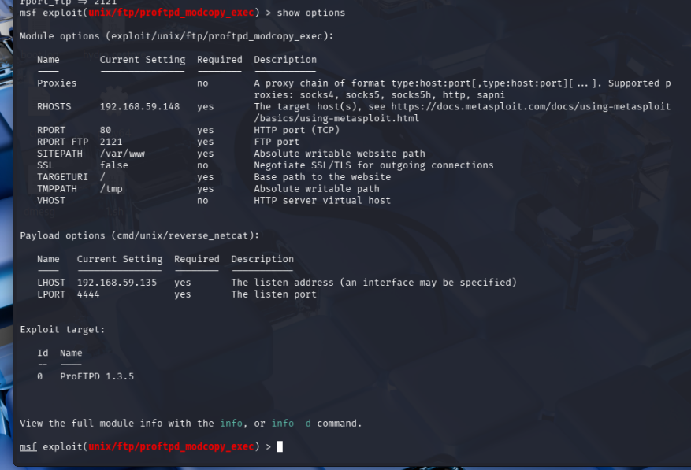
Task: Click 'Required' header in payload table
Action: pyautogui.click(x=196, y=259)
